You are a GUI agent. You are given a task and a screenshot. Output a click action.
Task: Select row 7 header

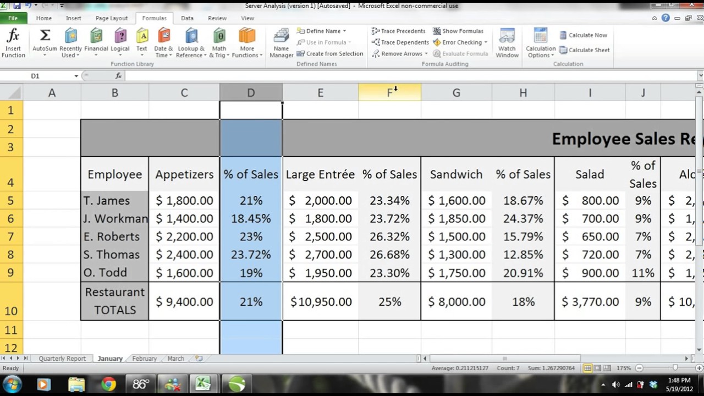11,237
